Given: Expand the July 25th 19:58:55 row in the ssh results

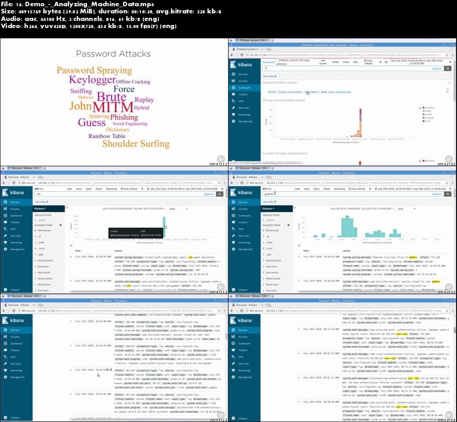Looking at the screenshot, I should [x=71, y=257].
